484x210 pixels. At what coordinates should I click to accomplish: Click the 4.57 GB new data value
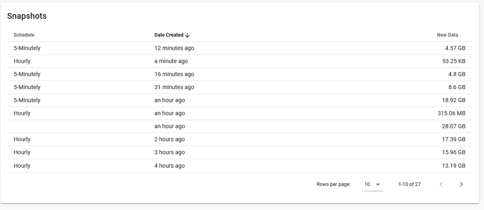(455, 48)
